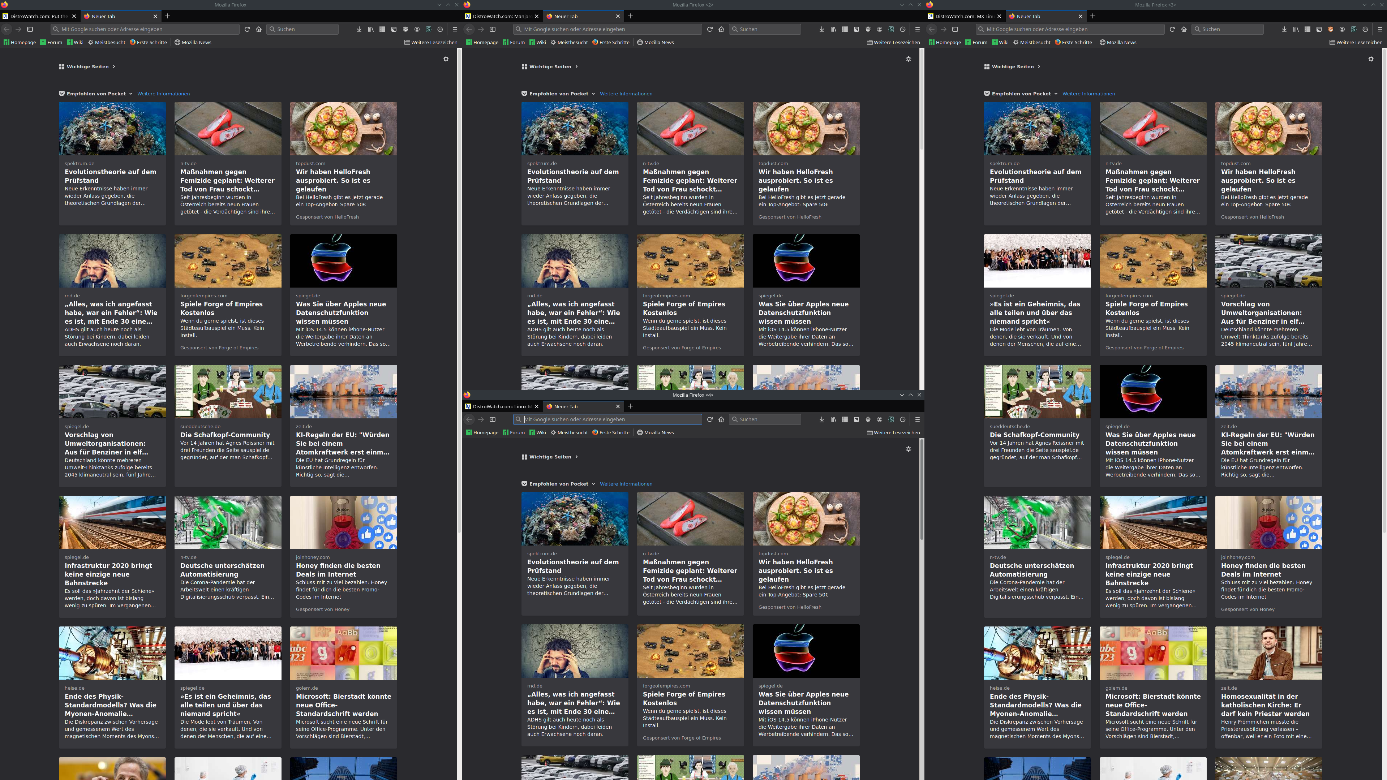The image size is (1387, 780).
Task: Show downloads in Firefox <4> window
Action: tap(822, 419)
